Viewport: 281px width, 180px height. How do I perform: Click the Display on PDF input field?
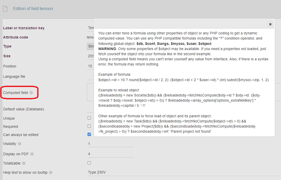(x=110, y=154)
